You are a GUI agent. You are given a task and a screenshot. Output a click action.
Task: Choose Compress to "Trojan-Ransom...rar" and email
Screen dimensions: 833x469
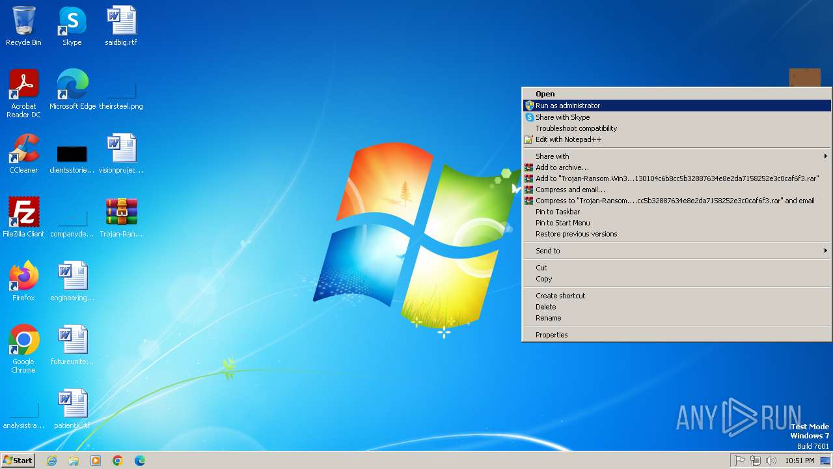point(677,201)
